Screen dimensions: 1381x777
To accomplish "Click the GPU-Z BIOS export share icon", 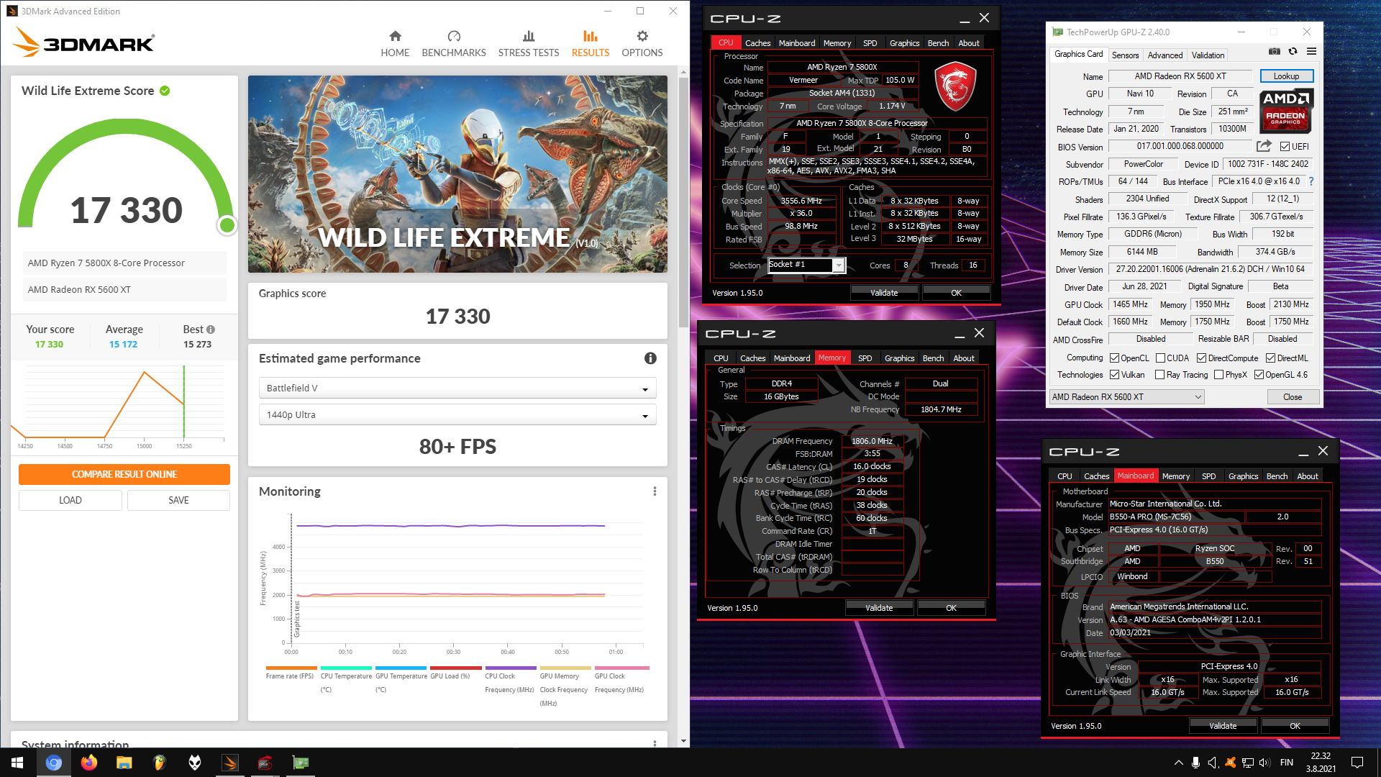I will 1264,146.
